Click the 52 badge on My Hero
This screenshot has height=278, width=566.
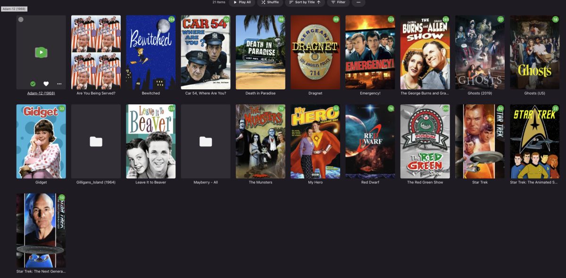[336, 109]
